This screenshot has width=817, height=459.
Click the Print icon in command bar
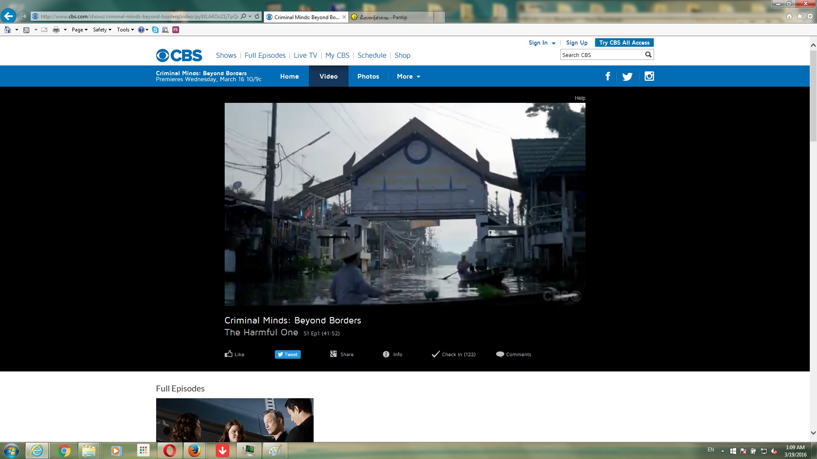56,30
